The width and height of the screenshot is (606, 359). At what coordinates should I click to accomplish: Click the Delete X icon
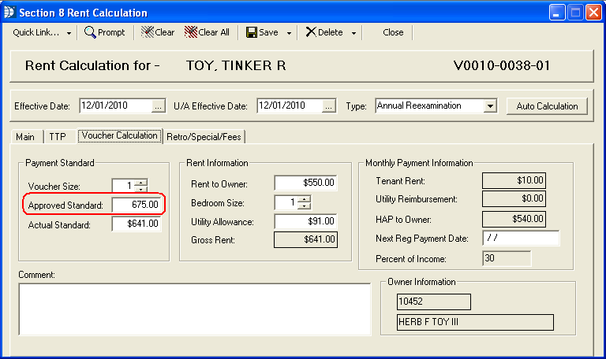click(311, 32)
